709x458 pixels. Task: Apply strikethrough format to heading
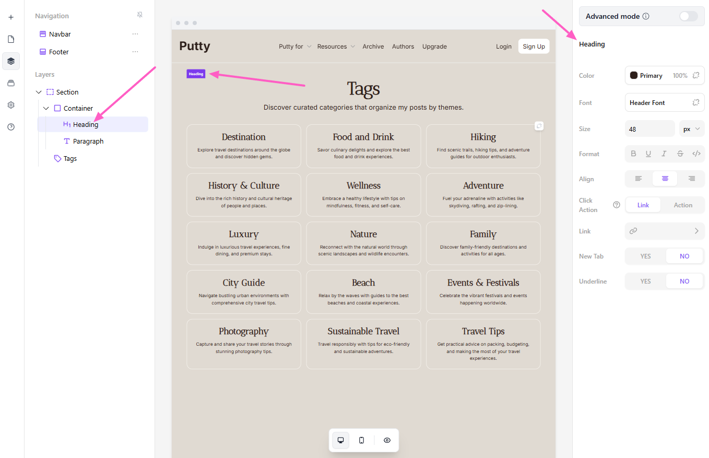tap(680, 154)
